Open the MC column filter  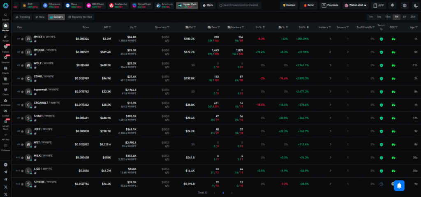[x=110, y=27]
